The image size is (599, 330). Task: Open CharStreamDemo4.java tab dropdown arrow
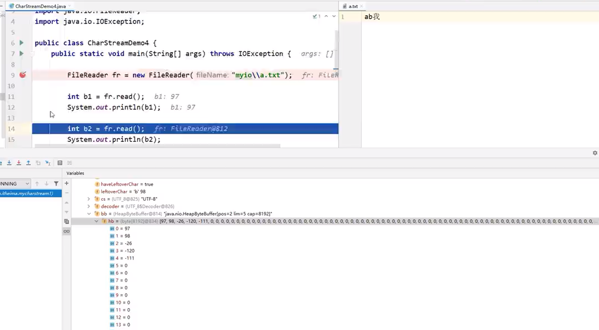point(70,6)
